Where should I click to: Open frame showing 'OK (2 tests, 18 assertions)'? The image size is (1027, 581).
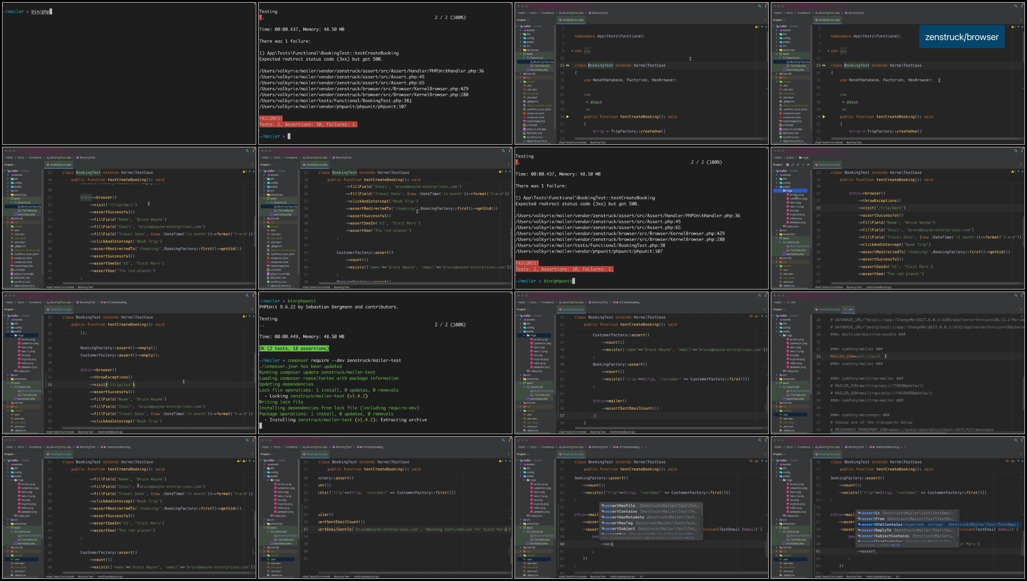tap(385, 363)
